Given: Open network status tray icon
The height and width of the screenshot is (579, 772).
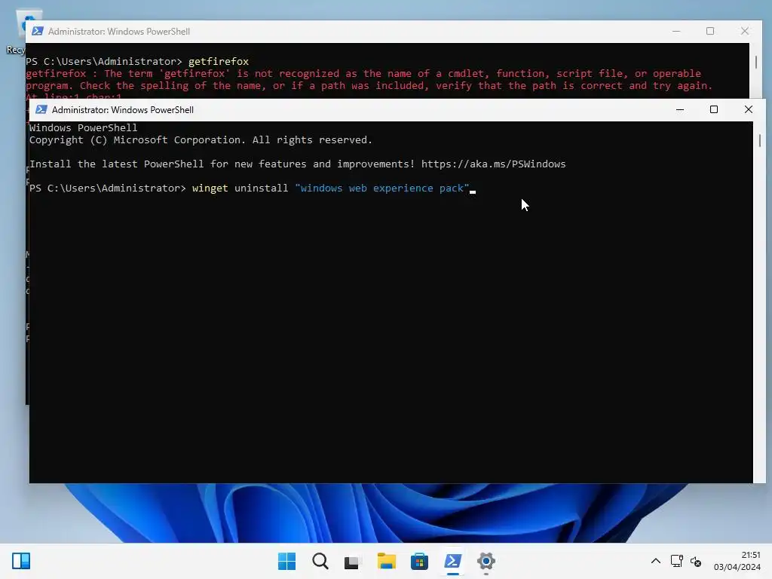Looking at the screenshot, I should (676, 561).
